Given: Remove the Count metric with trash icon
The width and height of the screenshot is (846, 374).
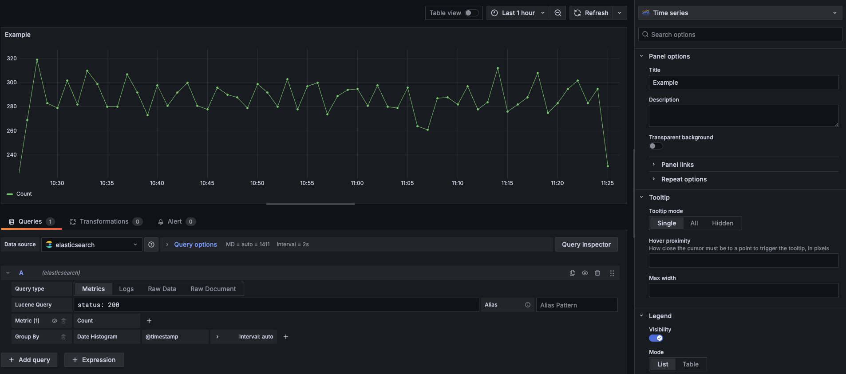Looking at the screenshot, I should pyautogui.click(x=63, y=321).
